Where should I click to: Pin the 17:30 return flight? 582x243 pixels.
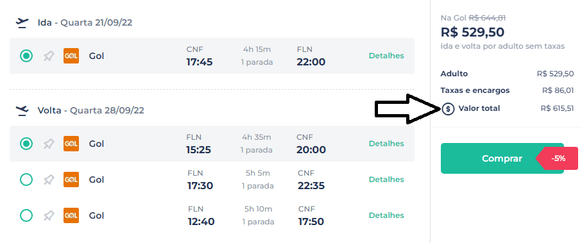[49, 180]
